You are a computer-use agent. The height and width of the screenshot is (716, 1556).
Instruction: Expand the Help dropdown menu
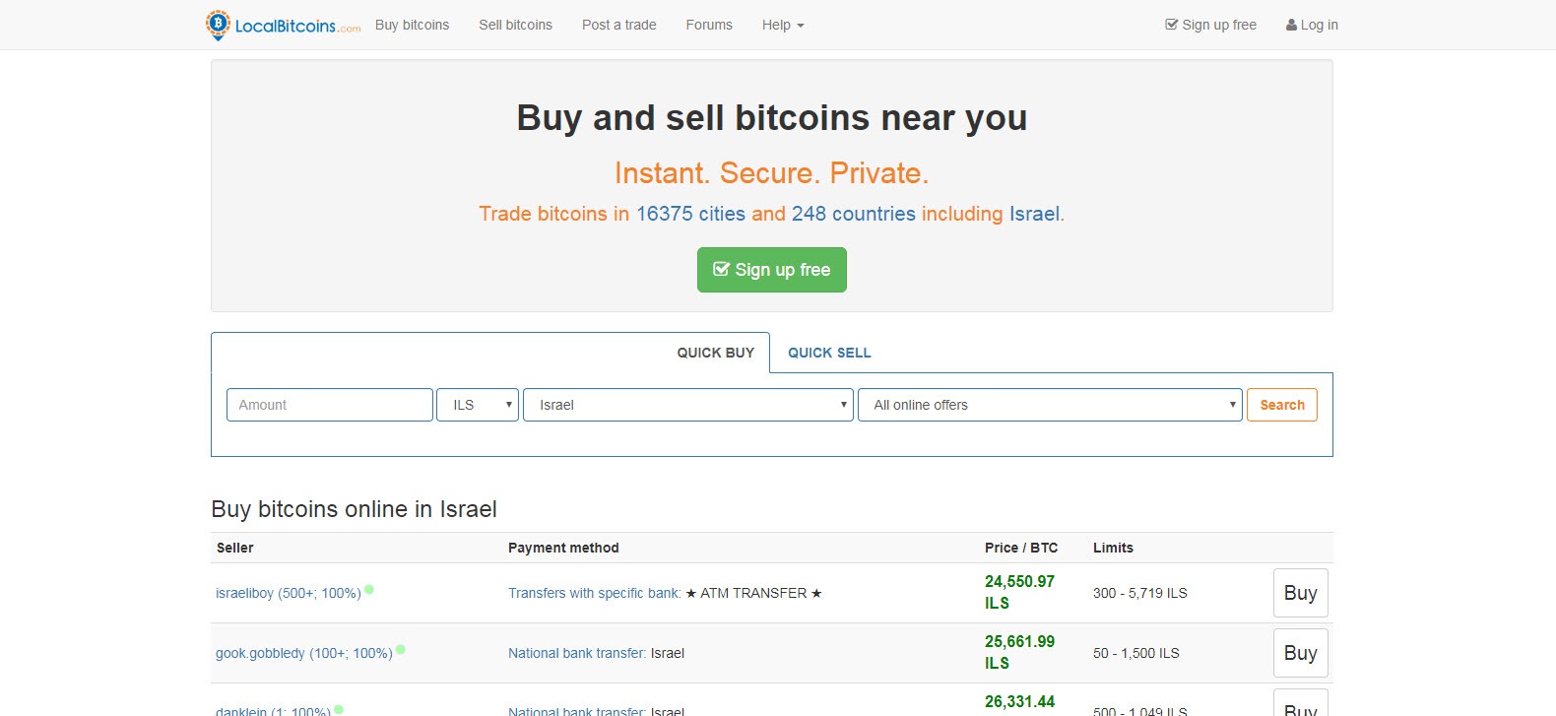(x=783, y=25)
